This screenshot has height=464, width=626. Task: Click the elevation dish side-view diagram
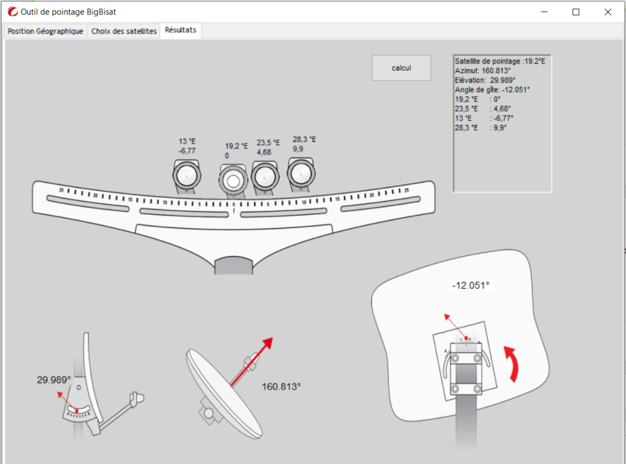click(97, 393)
